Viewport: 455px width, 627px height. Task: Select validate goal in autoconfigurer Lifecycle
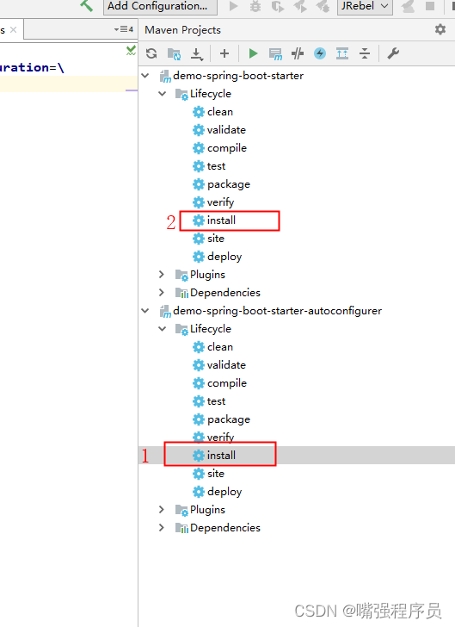click(297, 364)
